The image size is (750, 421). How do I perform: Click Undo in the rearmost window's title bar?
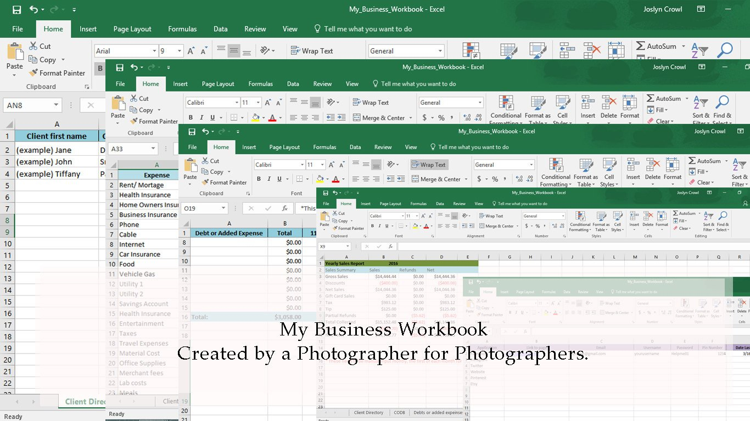pos(34,9)
